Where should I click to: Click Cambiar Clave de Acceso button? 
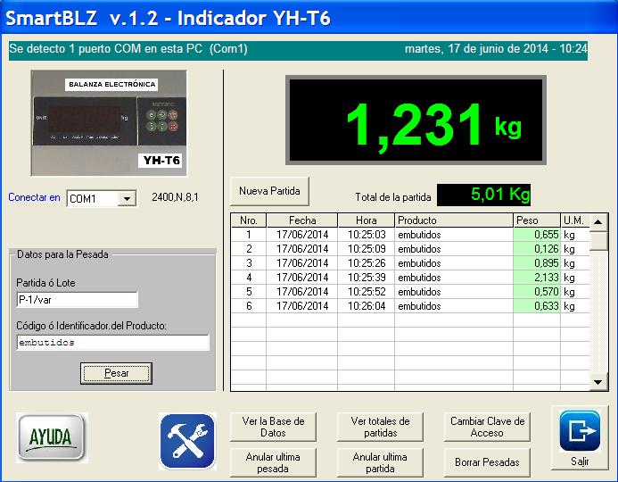pyautogui.click(x=487, y=427)
